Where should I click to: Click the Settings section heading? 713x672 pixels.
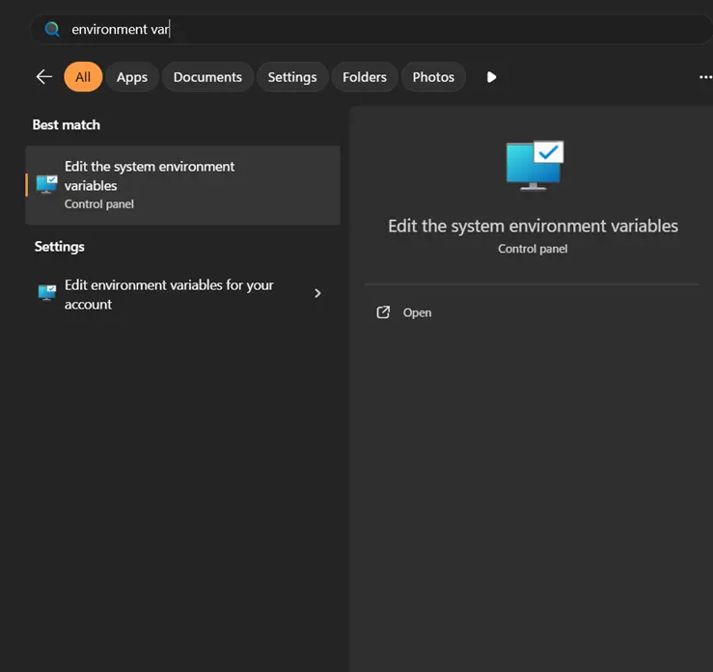pos(60,247)
